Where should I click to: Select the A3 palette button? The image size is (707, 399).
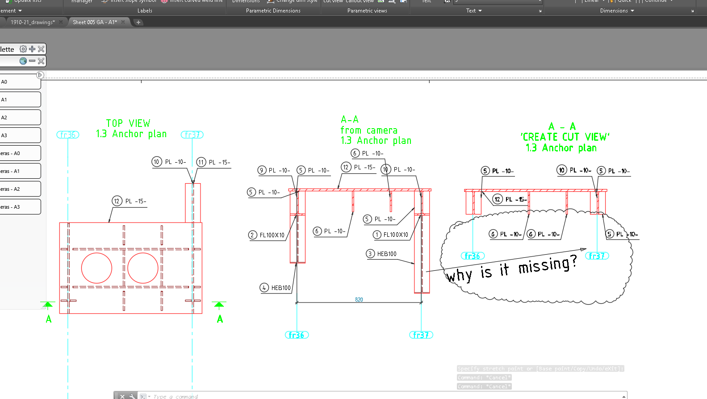coord(20,135)
